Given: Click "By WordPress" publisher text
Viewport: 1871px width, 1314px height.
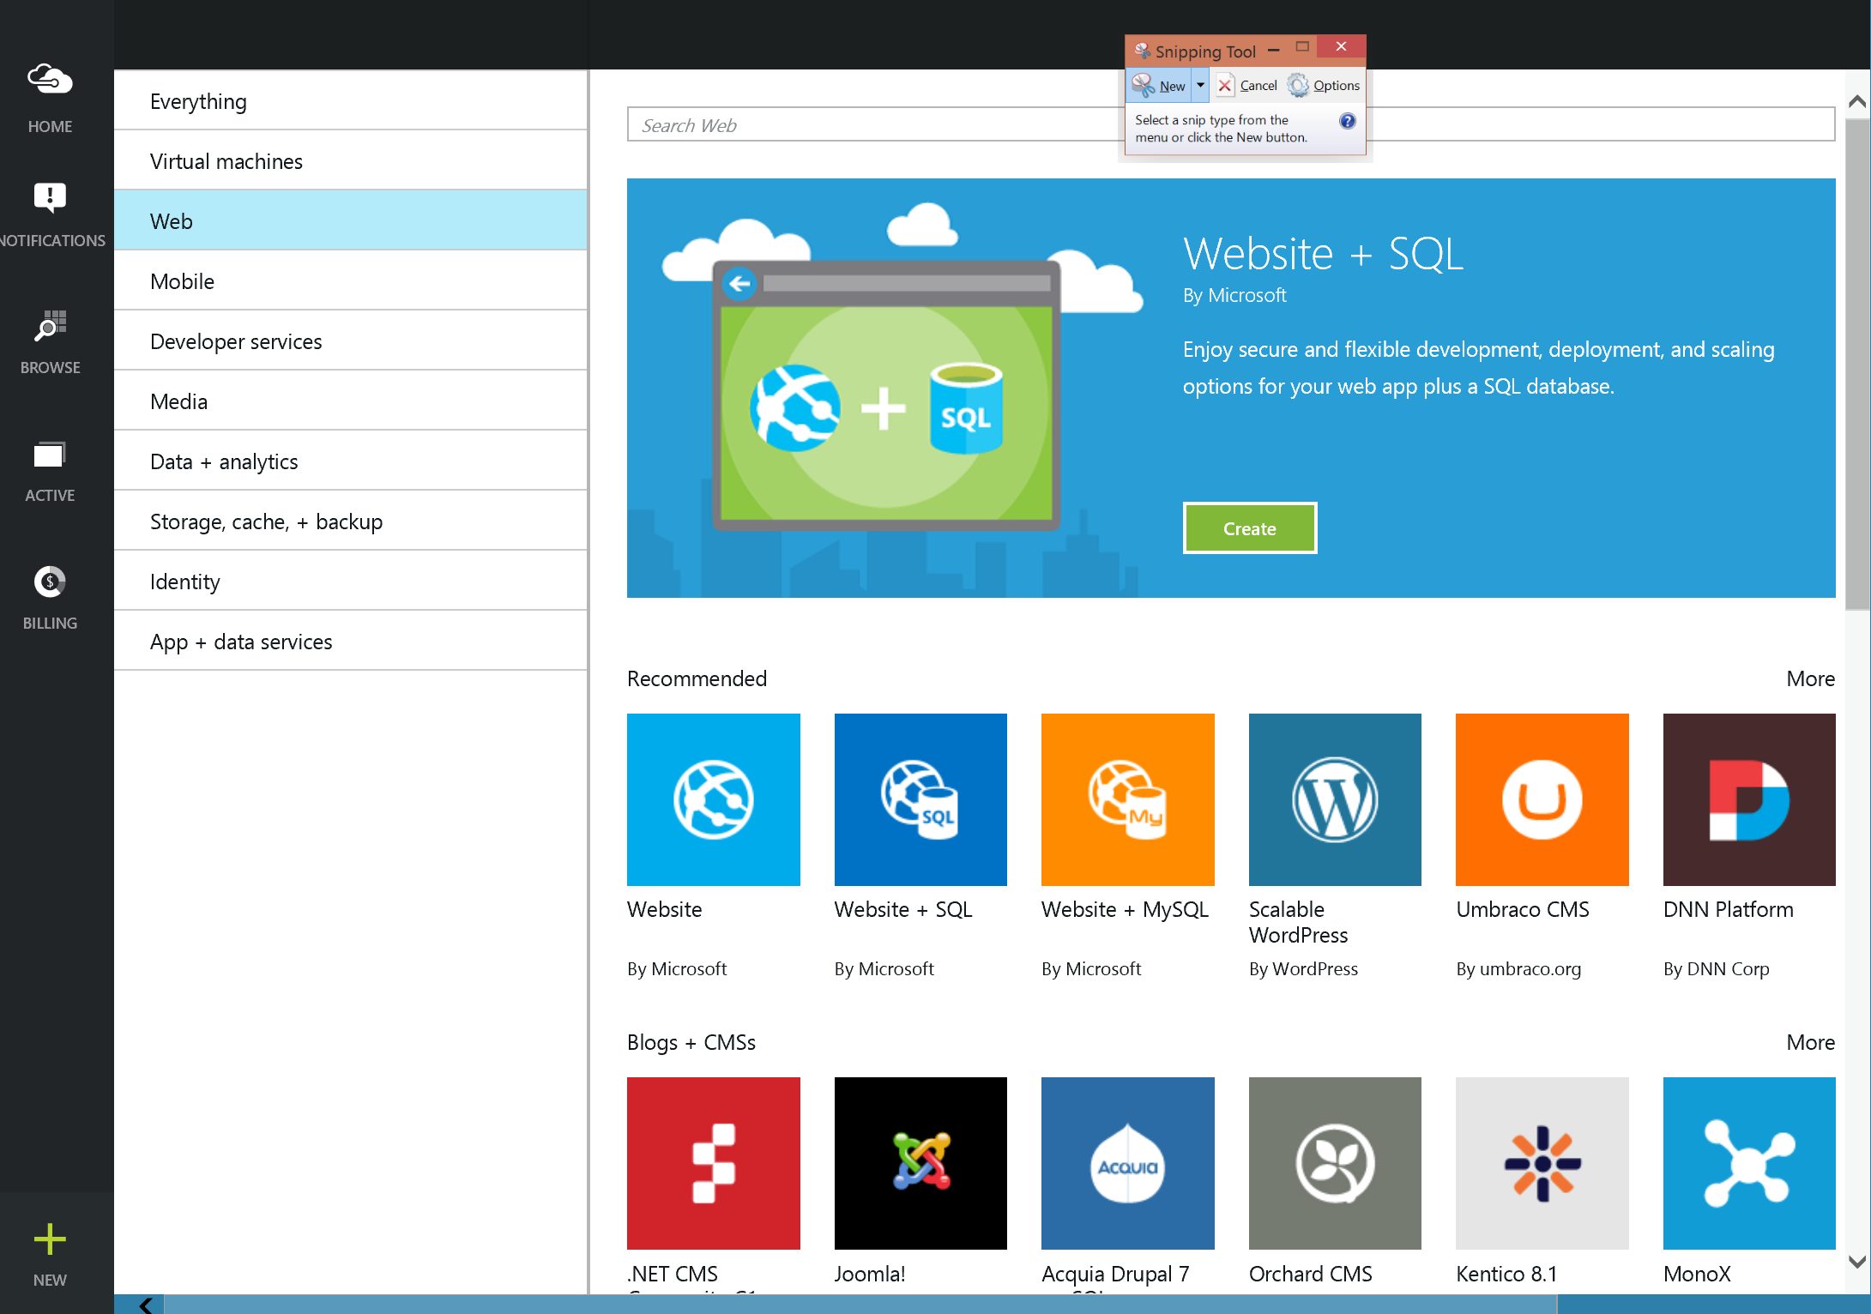Looking at the screenshot, I should coord(1303,969).
